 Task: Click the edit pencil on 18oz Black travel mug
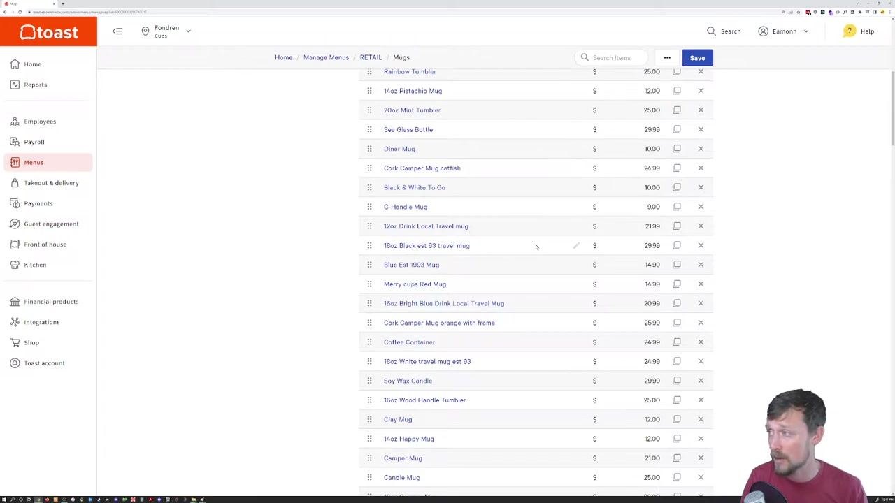click(x=576, y=246)
